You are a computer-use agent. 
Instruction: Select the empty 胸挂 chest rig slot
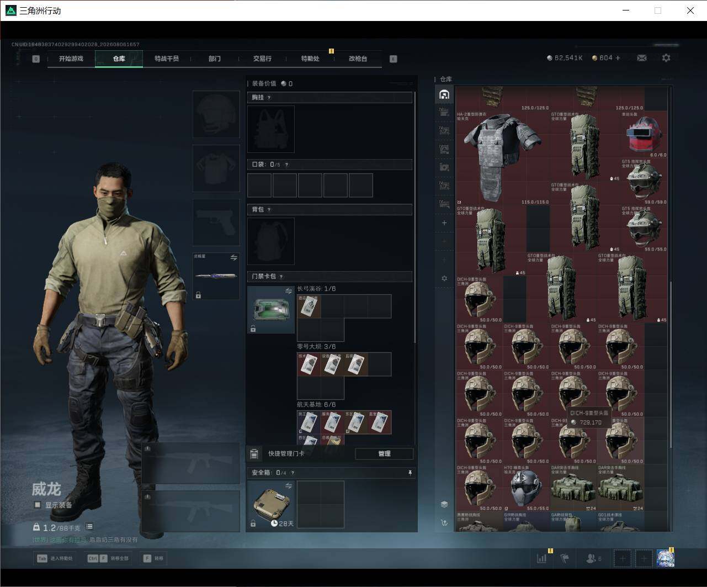271,129
